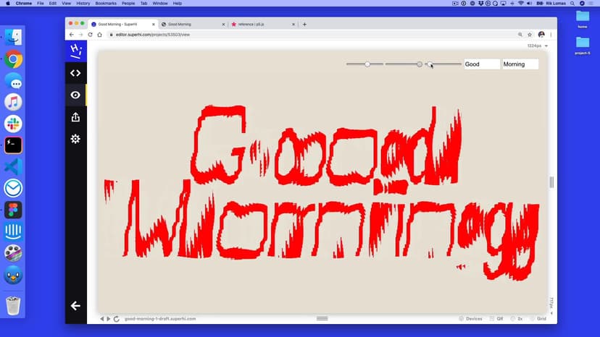Screen dimensions: 600x337
Task: Toggle the Devices preview option
Action: pyautogui.click(x=470, y=319)
